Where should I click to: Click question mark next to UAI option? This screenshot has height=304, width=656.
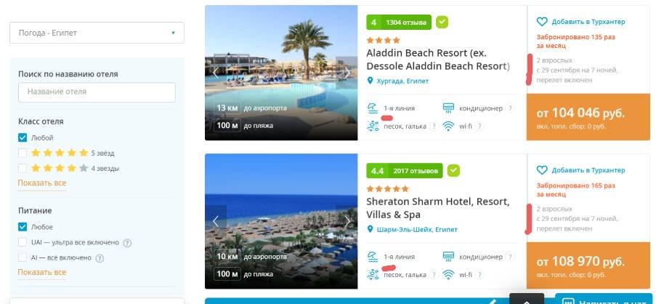(127, 243)
